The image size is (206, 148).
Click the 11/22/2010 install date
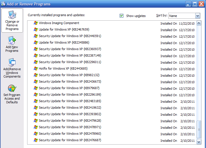coord(187,23)
